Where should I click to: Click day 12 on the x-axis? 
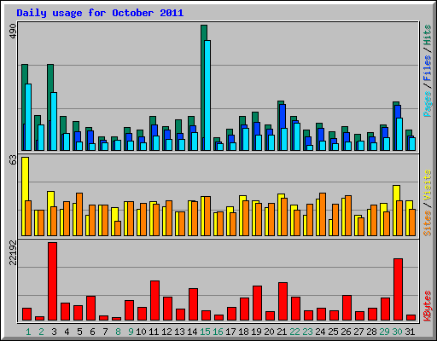166,332
